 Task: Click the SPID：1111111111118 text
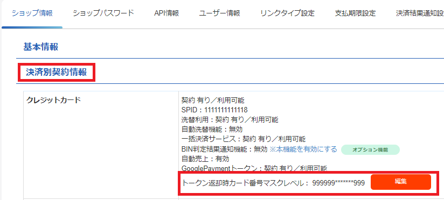[x=214, y=110]
